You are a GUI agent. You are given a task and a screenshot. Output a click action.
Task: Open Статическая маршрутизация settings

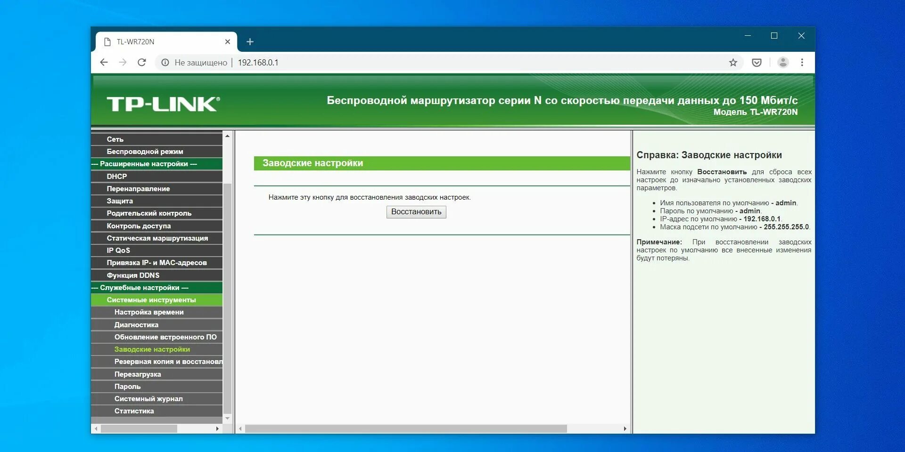[156, 238]
